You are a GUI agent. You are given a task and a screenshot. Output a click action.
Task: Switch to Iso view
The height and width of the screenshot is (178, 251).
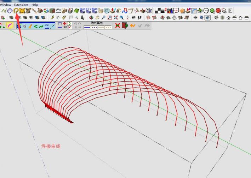pyautogui.click(x=216, y=17)
